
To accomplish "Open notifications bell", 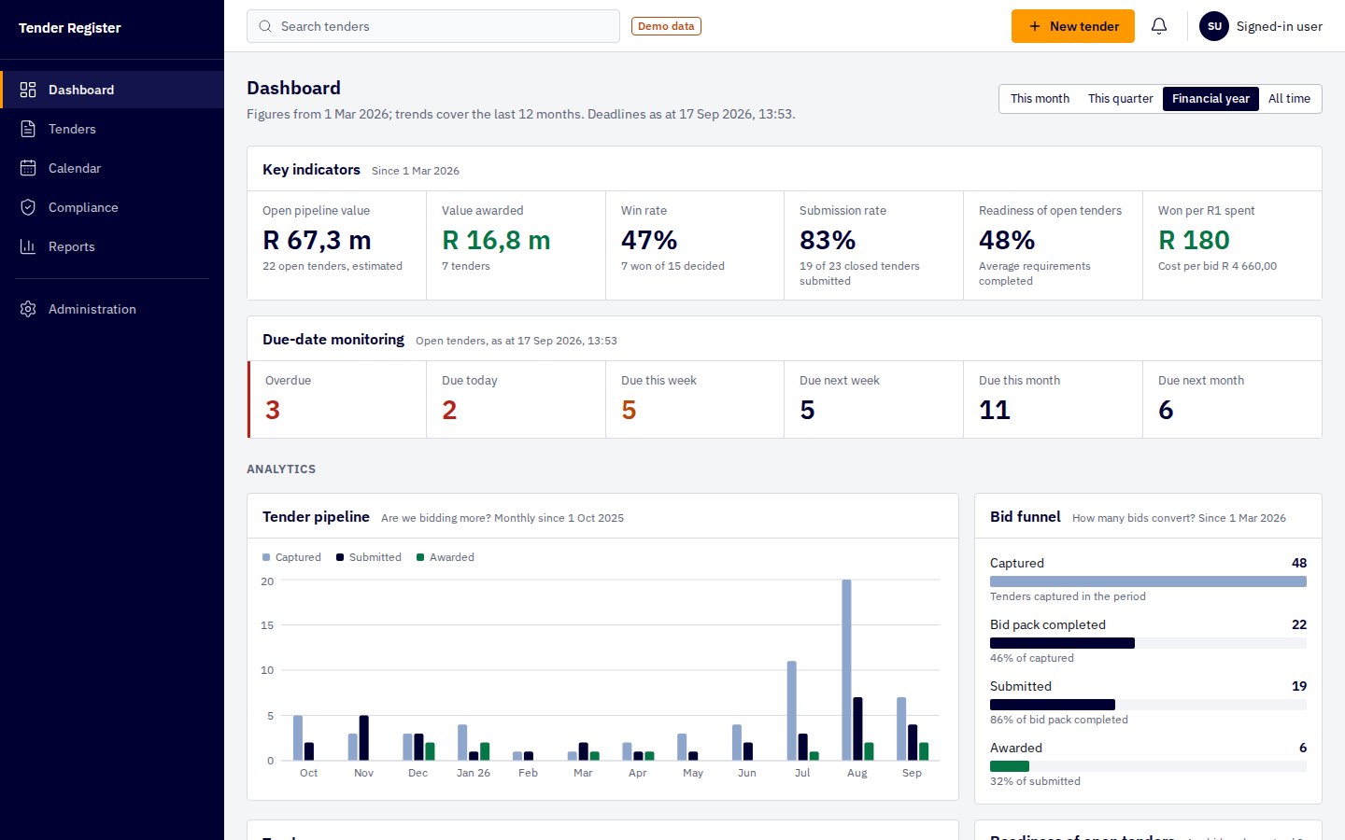I will click(1159, 26).
